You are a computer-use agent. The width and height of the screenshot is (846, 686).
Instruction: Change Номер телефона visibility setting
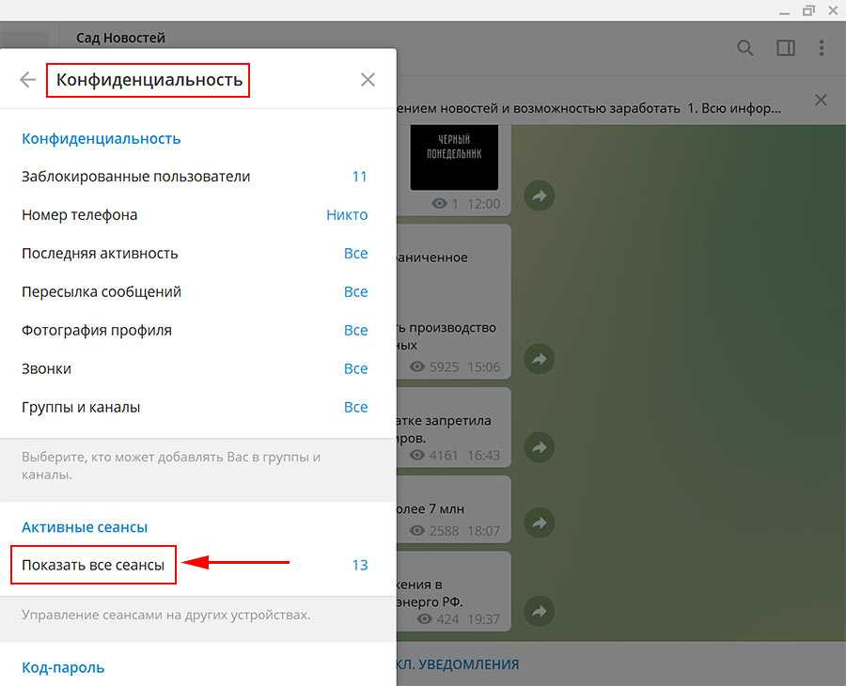click(195, 215)
